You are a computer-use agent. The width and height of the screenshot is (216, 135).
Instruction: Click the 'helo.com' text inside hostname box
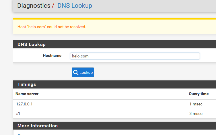(x=80, y=56)
